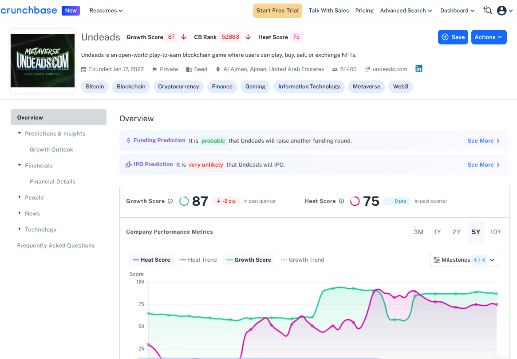Toggle the Heat Trend line legend
The image size is (517, 359).
(x=198, y=260)
